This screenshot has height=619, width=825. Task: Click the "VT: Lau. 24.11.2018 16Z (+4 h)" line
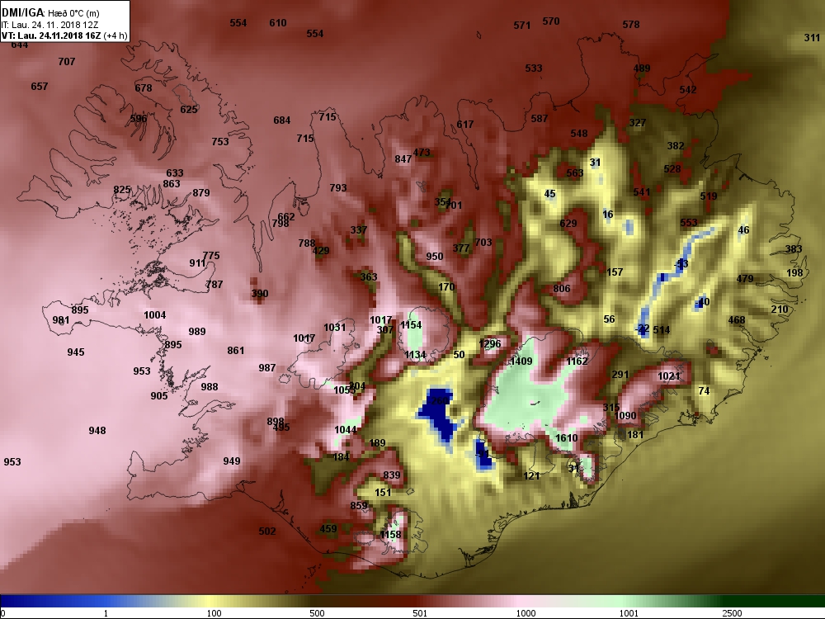coord(64,35)
